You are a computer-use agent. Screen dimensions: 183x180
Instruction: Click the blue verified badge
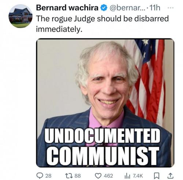(x=104, y=8)
